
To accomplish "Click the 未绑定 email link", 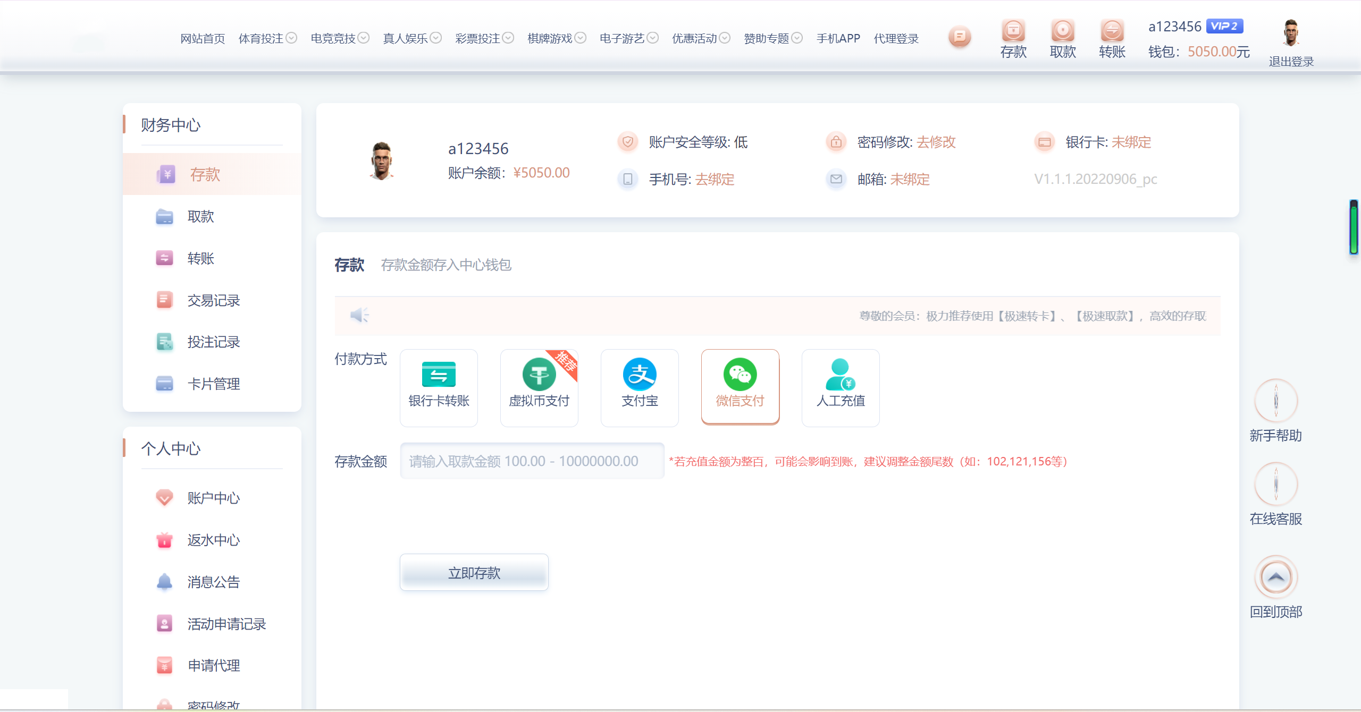I will click(910, 180).
